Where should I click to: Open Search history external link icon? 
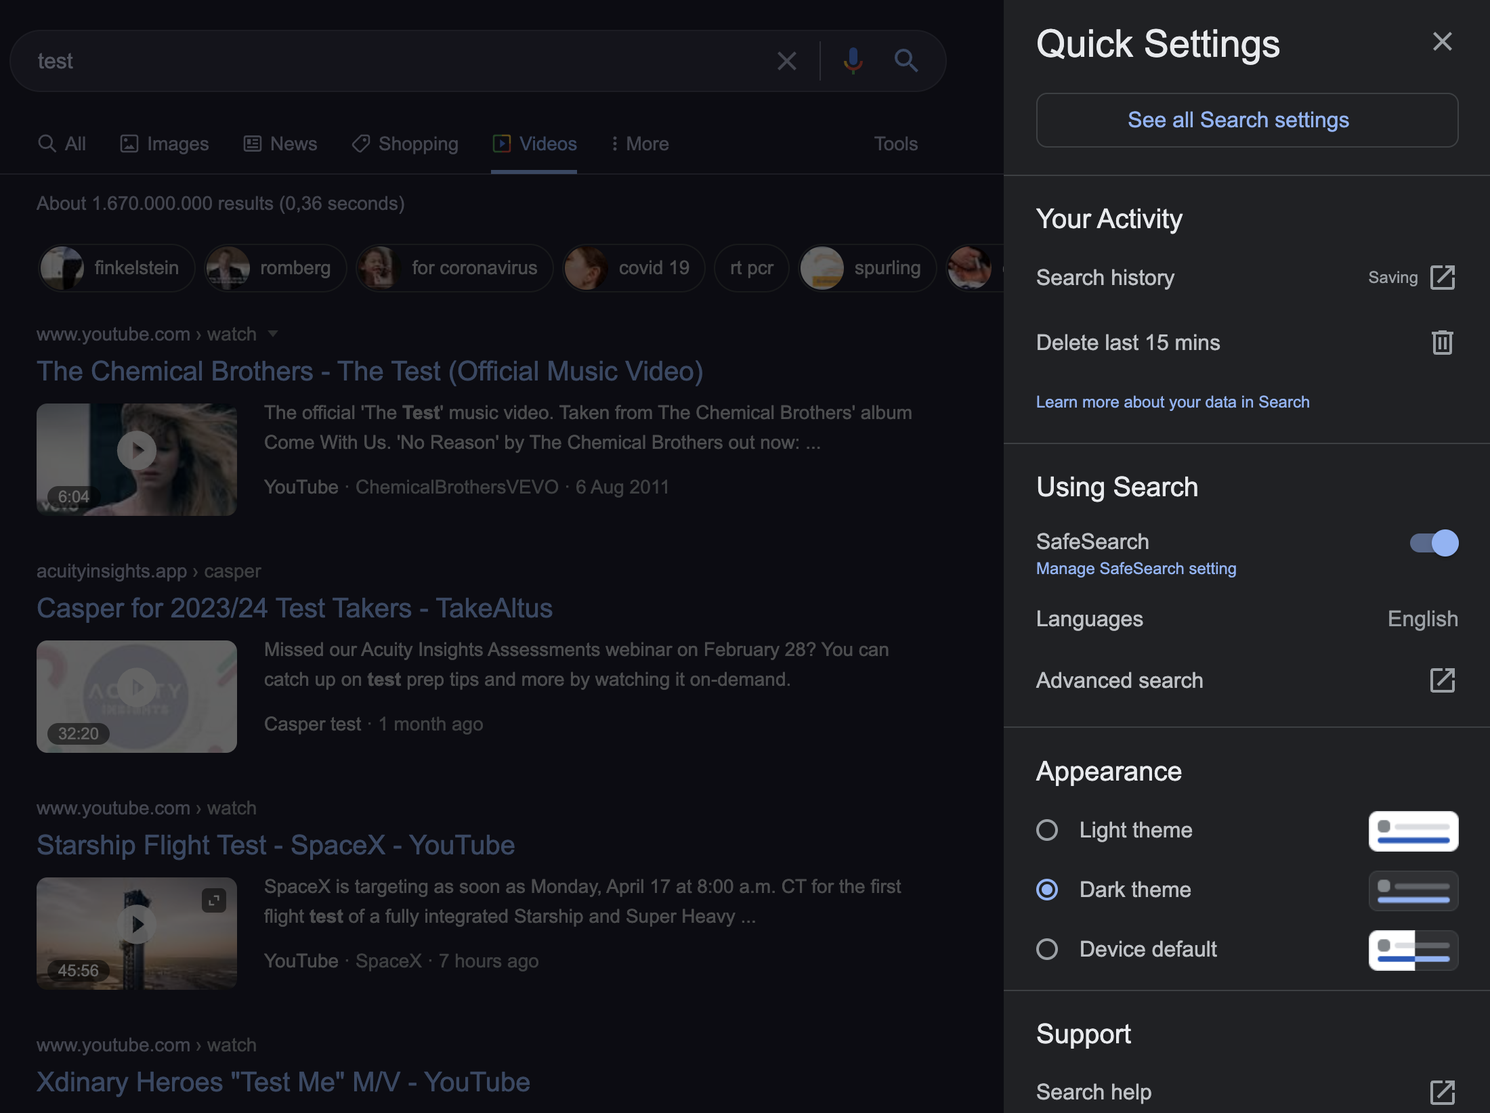1442,278
